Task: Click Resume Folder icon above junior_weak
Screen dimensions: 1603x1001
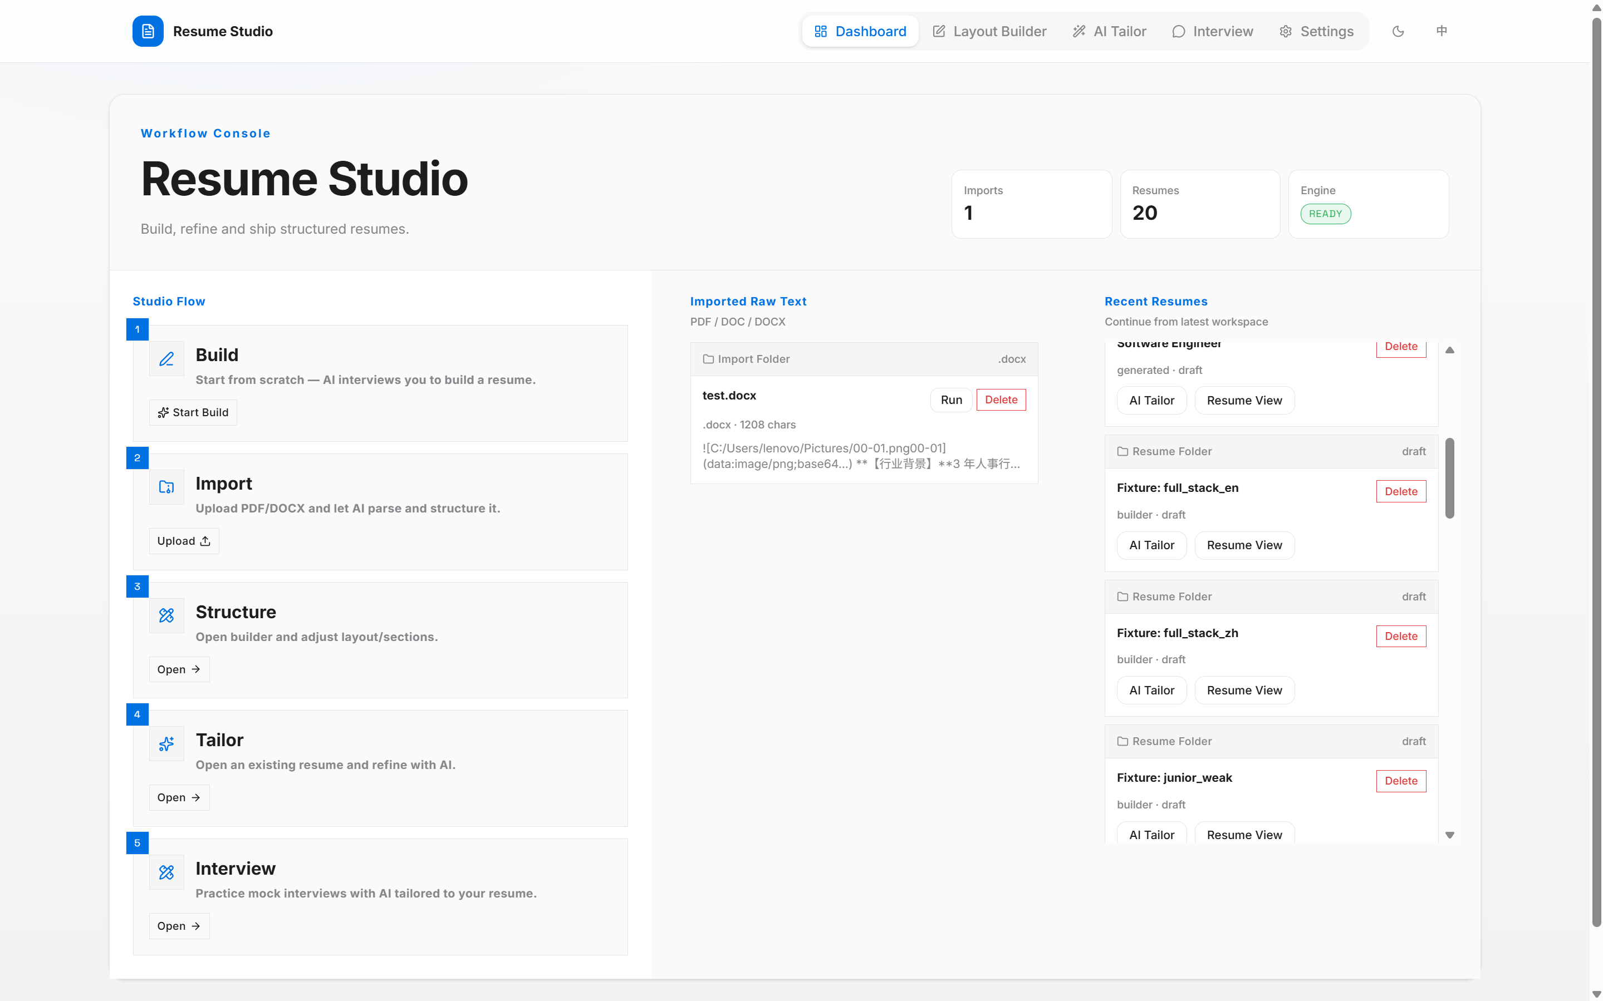Action: pos(1122,742)
